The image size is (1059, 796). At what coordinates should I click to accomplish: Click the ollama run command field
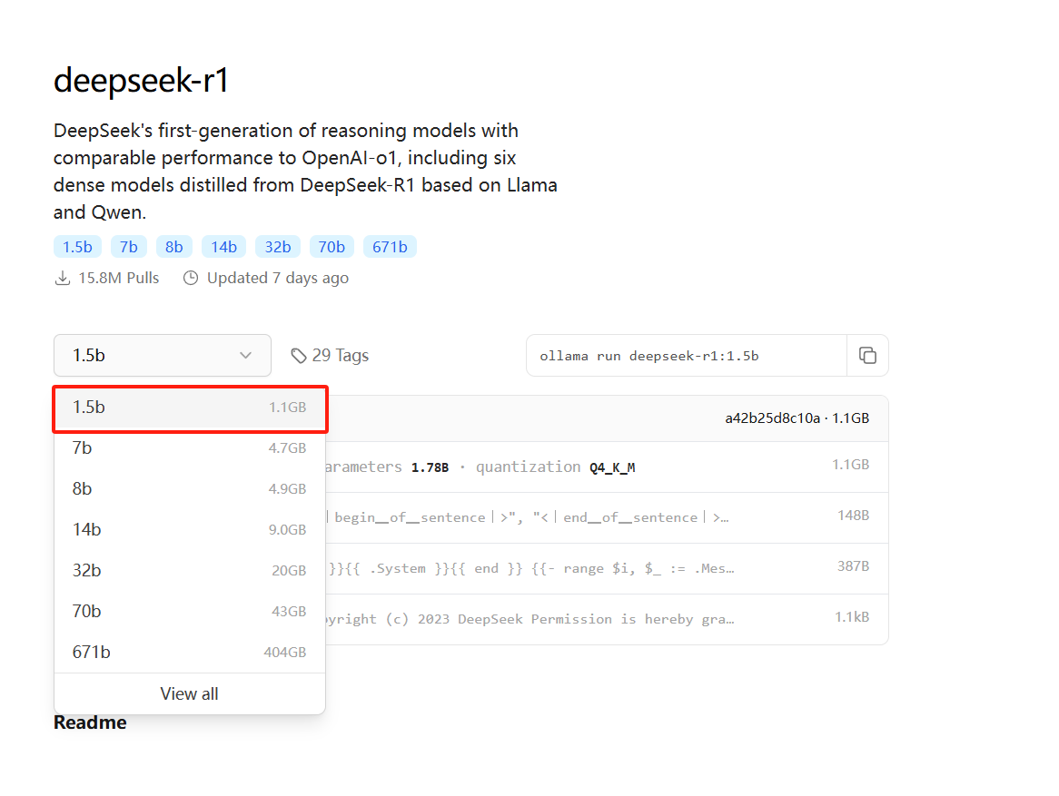click(687, 355)
